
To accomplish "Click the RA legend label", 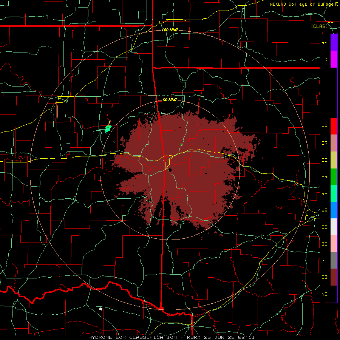I will 324,194.
